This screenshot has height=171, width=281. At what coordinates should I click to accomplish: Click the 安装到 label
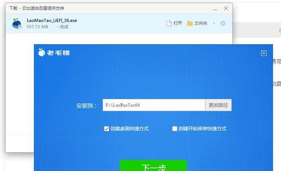click(86, 106)
